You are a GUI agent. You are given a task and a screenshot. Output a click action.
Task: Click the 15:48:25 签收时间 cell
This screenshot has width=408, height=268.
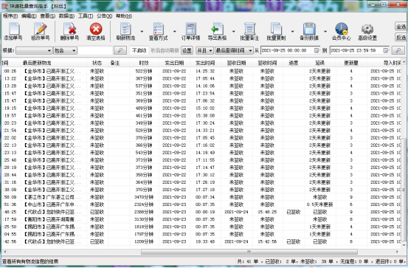pos(267,212)
